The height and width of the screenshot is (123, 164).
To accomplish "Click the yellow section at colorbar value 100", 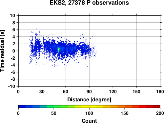I will (x=89, y=107).
